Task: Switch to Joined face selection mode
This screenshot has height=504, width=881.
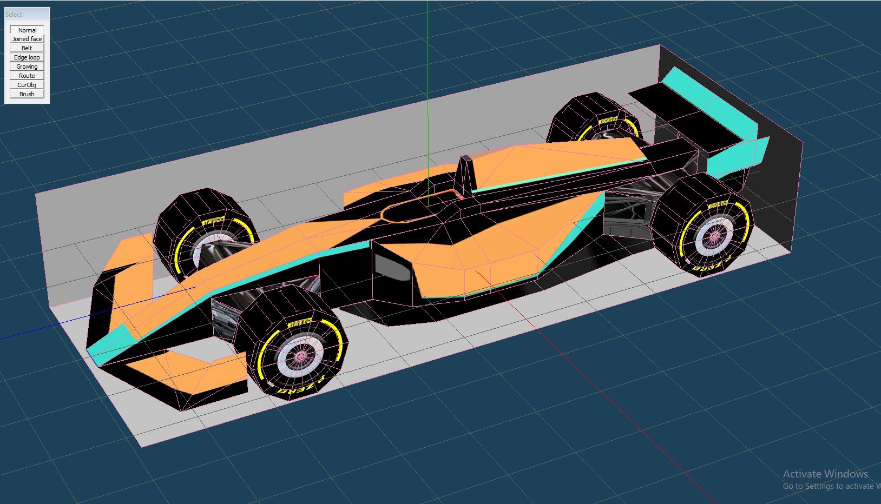Action: (x=27, y=39)
